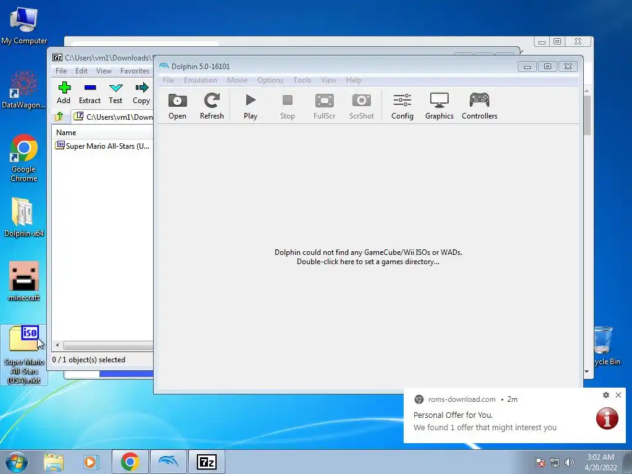This screenshot has width=632, height=474.
Task: Open Dolphin Graphics settings
Action: 439,106
